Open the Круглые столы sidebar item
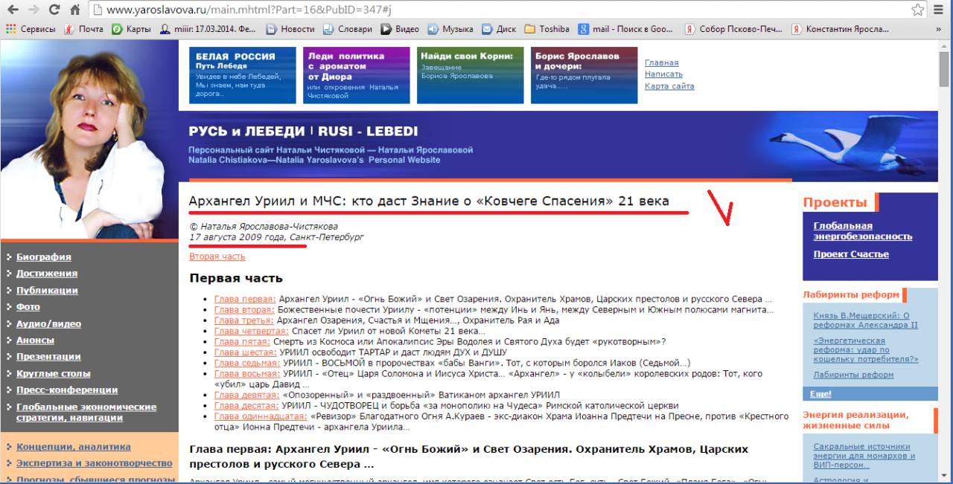953x484 pixels. [54, 374]
